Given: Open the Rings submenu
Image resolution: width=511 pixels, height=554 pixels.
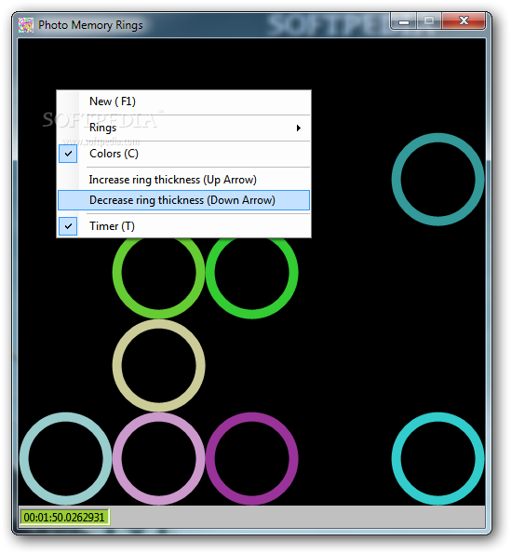Looking at the screenshot, I should point(183,128).
